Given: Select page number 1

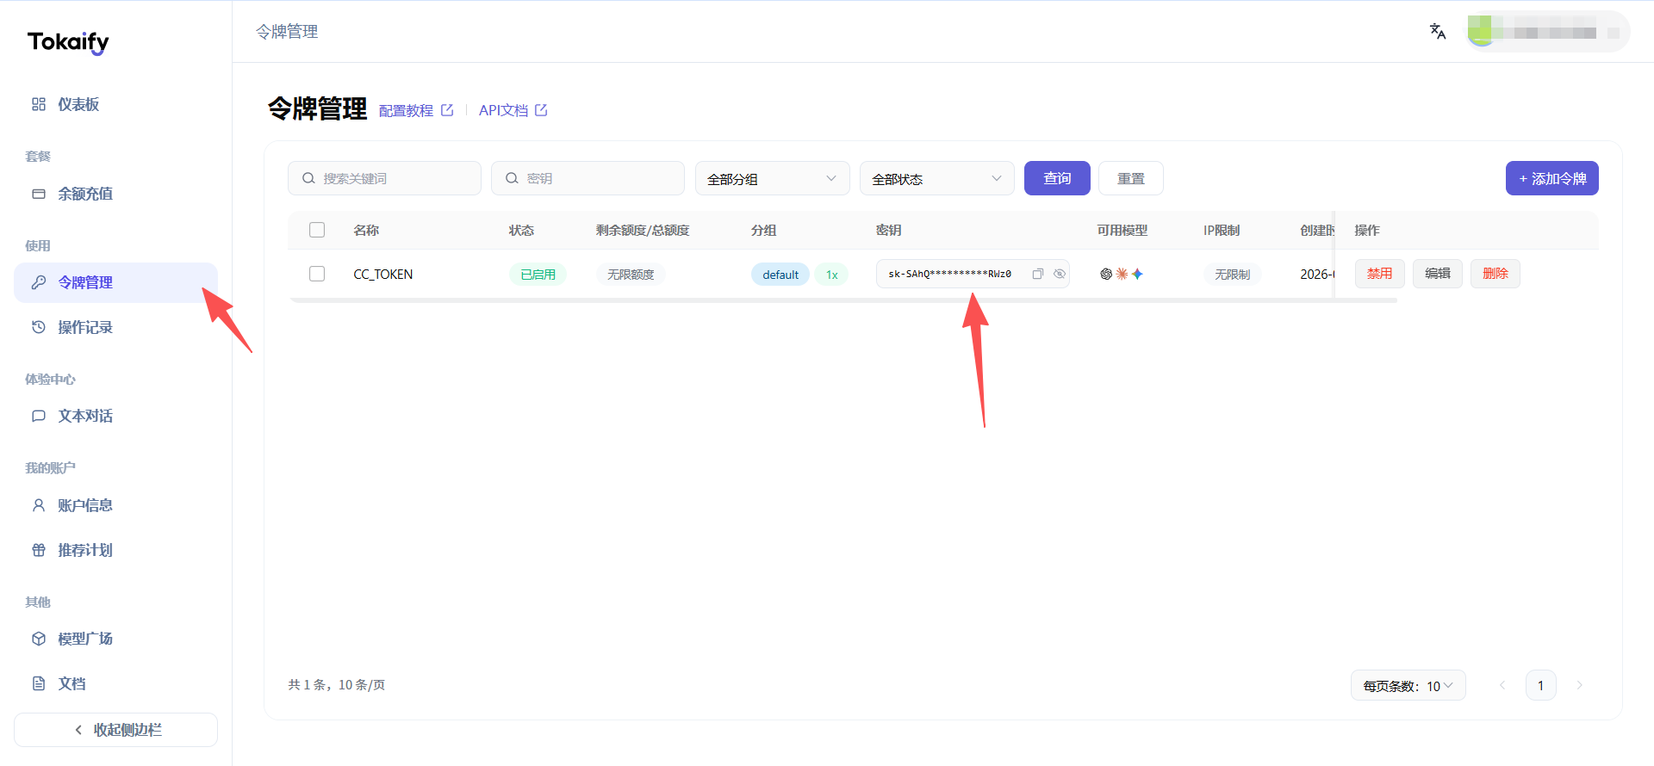Looking at the screenshot, I should click(x=1541, y=685).
